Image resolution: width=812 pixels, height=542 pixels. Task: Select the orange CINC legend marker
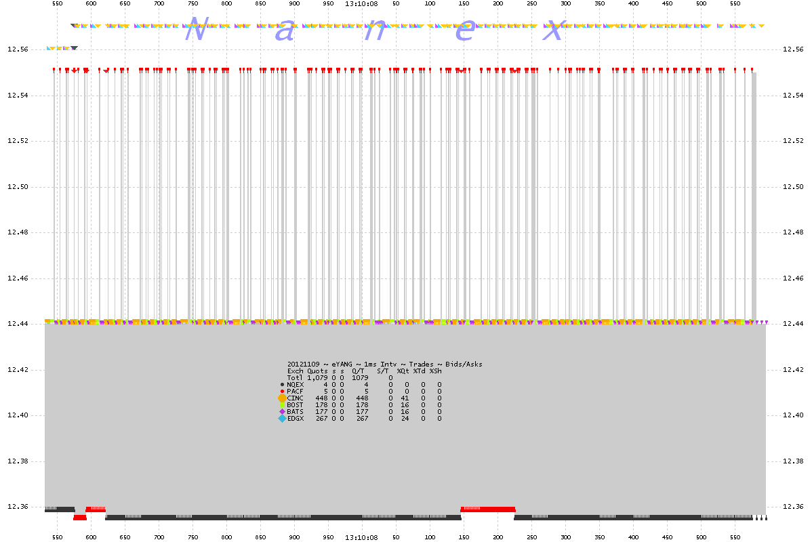282,398
